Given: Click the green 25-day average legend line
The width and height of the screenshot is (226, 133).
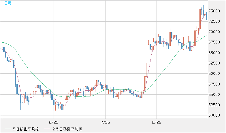Looking at the screenshot, I should (x=47, y=129).
